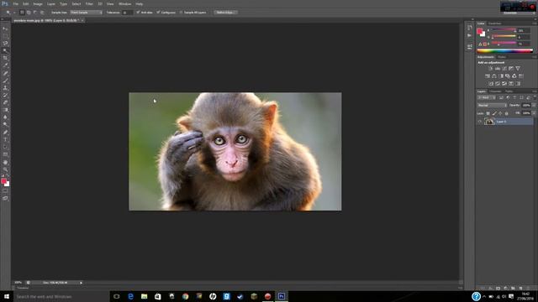Screen dimensions: 538x302
Task: Select the Crop tool
Action: [5, 58]
